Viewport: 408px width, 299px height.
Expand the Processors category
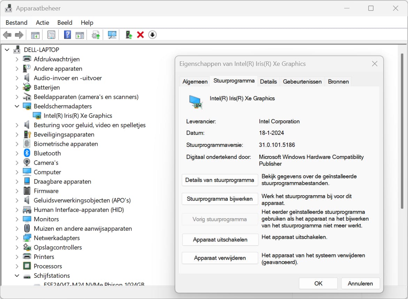pos(17,266)
